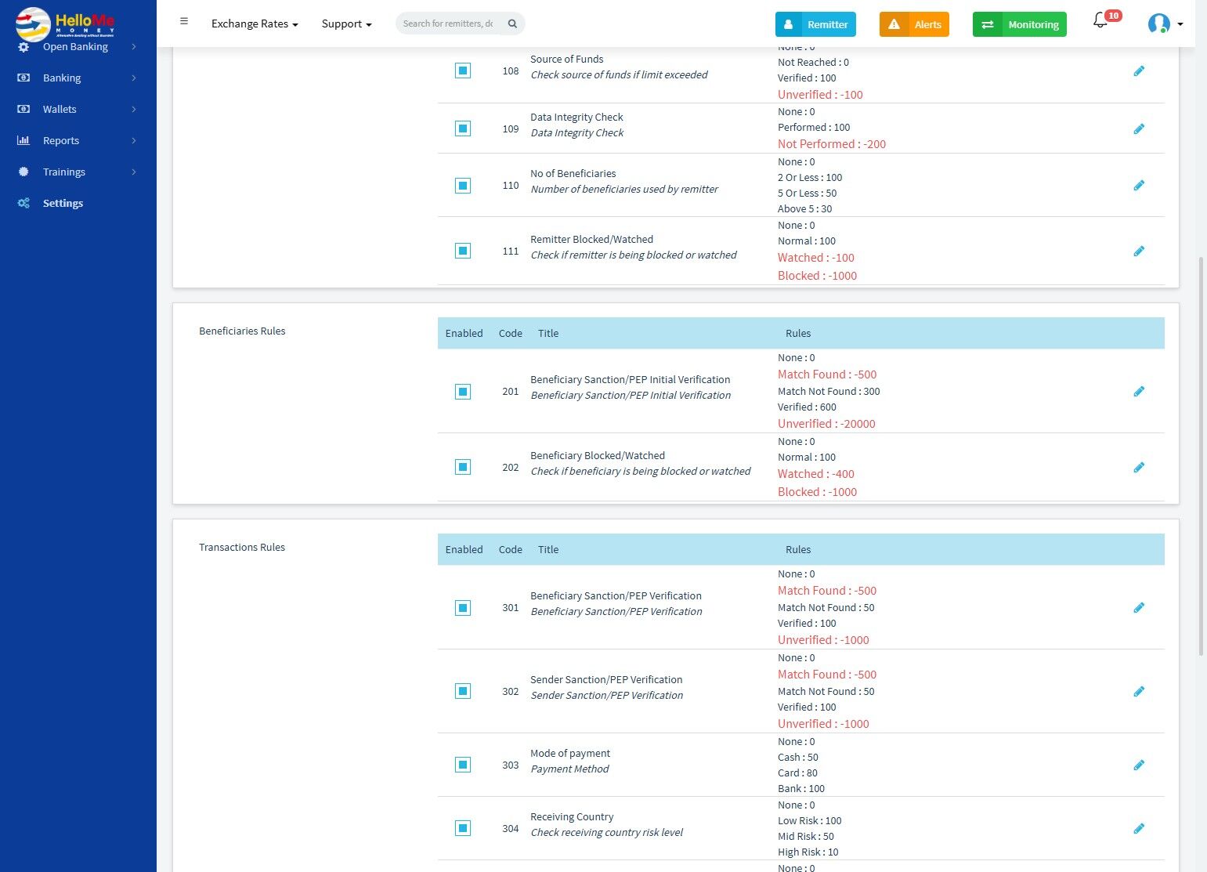Edit Sender Sanction/PEP Verification rule 302
The height and width of the screenshot is (872, 1207).
(x=1139, y=692)
